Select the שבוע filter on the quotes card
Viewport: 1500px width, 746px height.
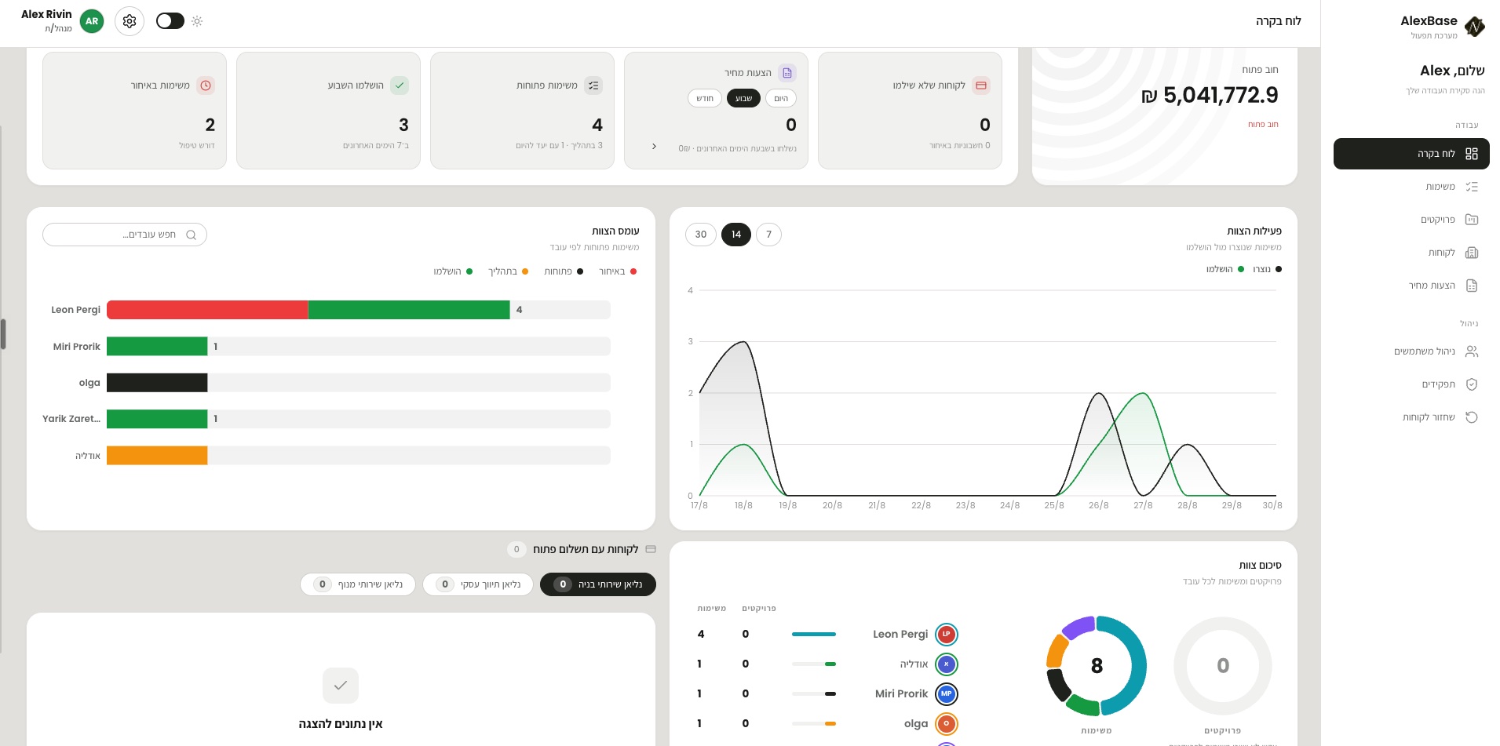743,98
